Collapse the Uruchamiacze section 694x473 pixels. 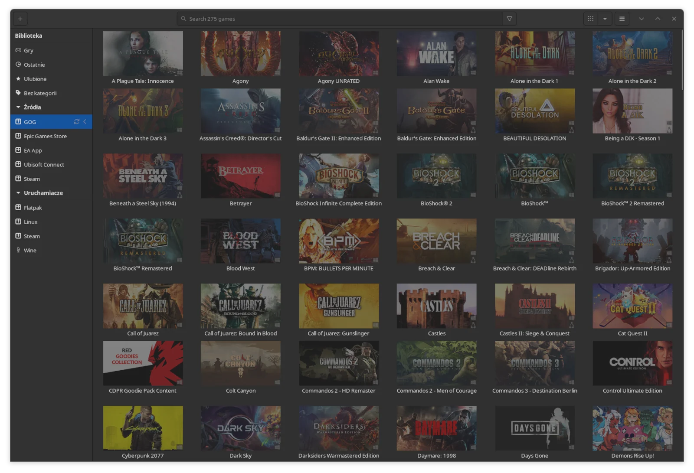tap(18, 193)
